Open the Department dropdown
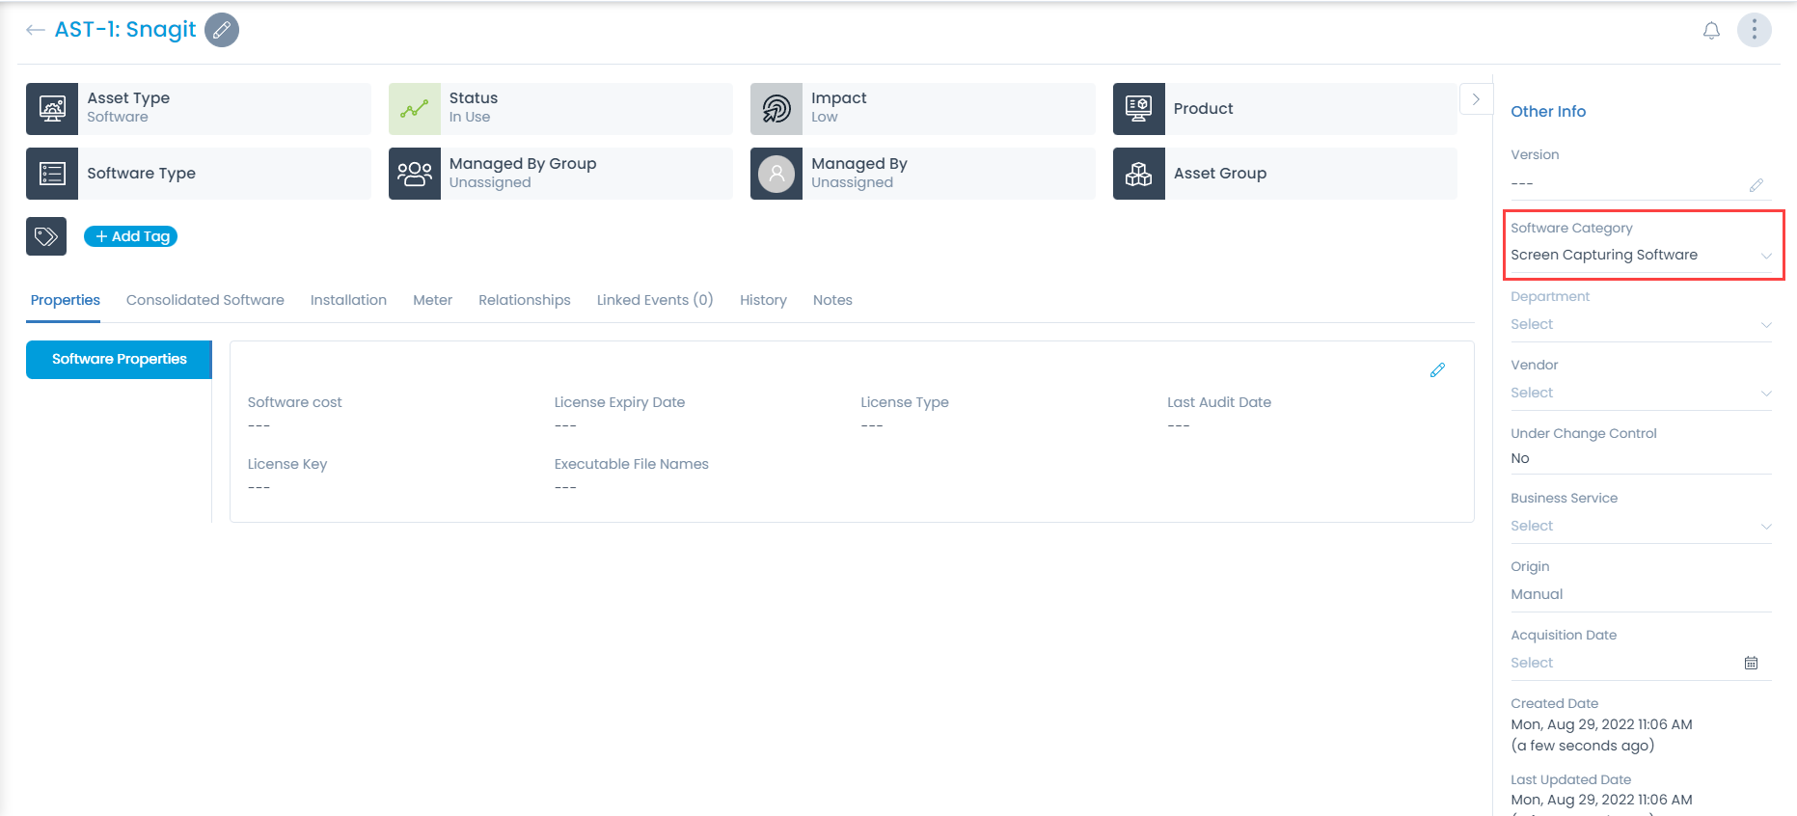 click(1641, 324)
